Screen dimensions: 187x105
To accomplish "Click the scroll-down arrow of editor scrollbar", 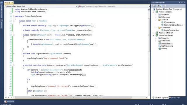I will pyautogui.click(x=149, y=95).
